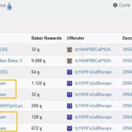Click the blue identicon in the 128 ꜩ row
This screenshot has height=132, width=132.
[x=69, y=117]
